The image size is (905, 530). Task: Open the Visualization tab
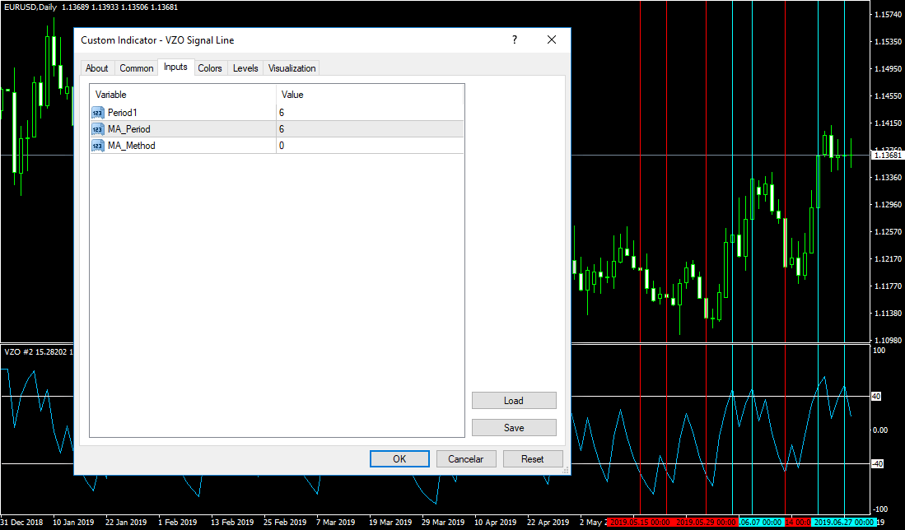point(292,68)
